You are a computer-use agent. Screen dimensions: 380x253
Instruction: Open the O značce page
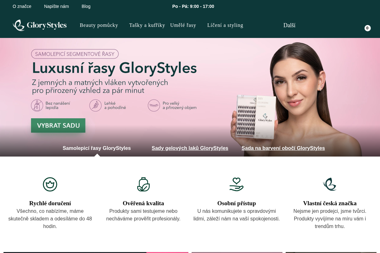coord(22,6)
